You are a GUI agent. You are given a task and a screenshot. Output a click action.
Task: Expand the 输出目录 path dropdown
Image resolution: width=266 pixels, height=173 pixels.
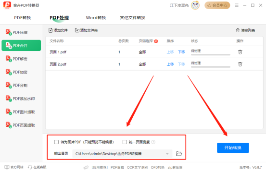click(167, 154)
